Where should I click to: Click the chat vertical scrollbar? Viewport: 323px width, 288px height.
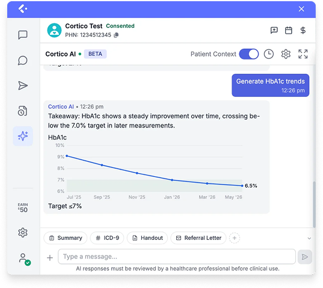[314, 204]
